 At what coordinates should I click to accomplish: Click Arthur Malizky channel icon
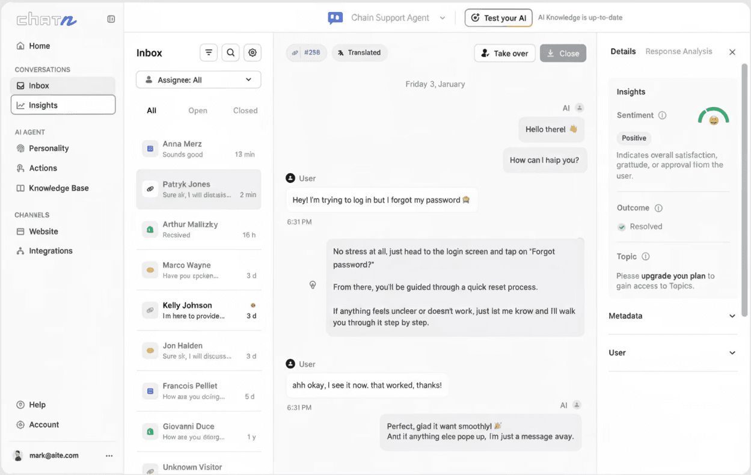(150, 229)
